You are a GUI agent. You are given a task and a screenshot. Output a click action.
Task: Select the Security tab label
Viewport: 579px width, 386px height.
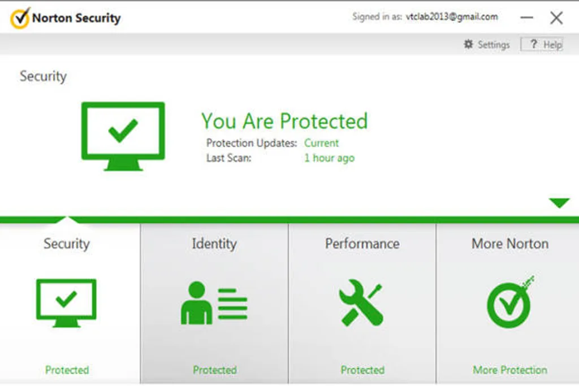(67, 244)
